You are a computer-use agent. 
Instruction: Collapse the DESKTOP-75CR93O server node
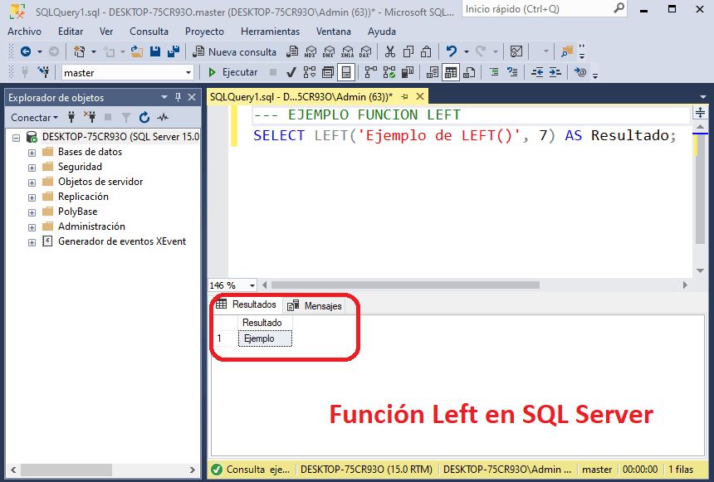coord(17,137)
